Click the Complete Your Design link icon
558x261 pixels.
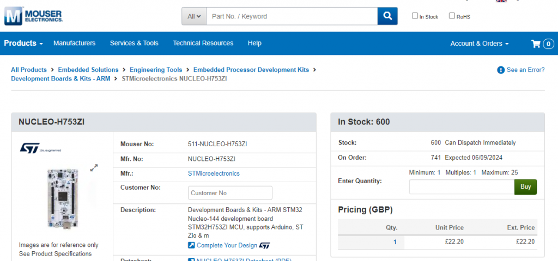pyautogui.click(x=191, y=246)
